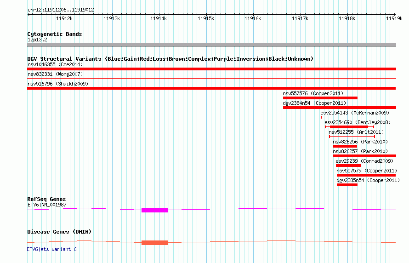Screen dimensions: 409x263
Task: Click the Cytogenetic Bands track title
Action: [x=55, y=34]
